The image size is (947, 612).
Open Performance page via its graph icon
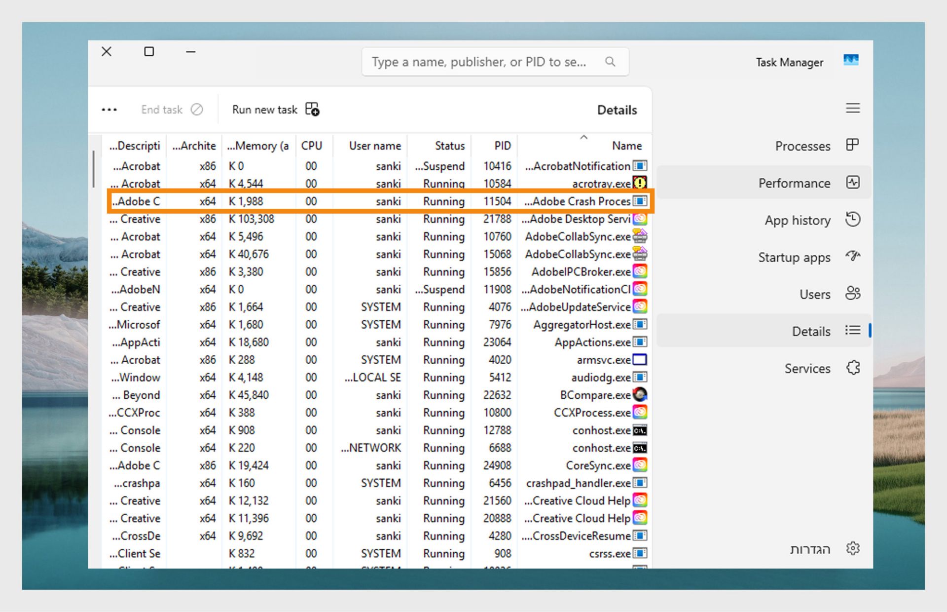point(853,182)
